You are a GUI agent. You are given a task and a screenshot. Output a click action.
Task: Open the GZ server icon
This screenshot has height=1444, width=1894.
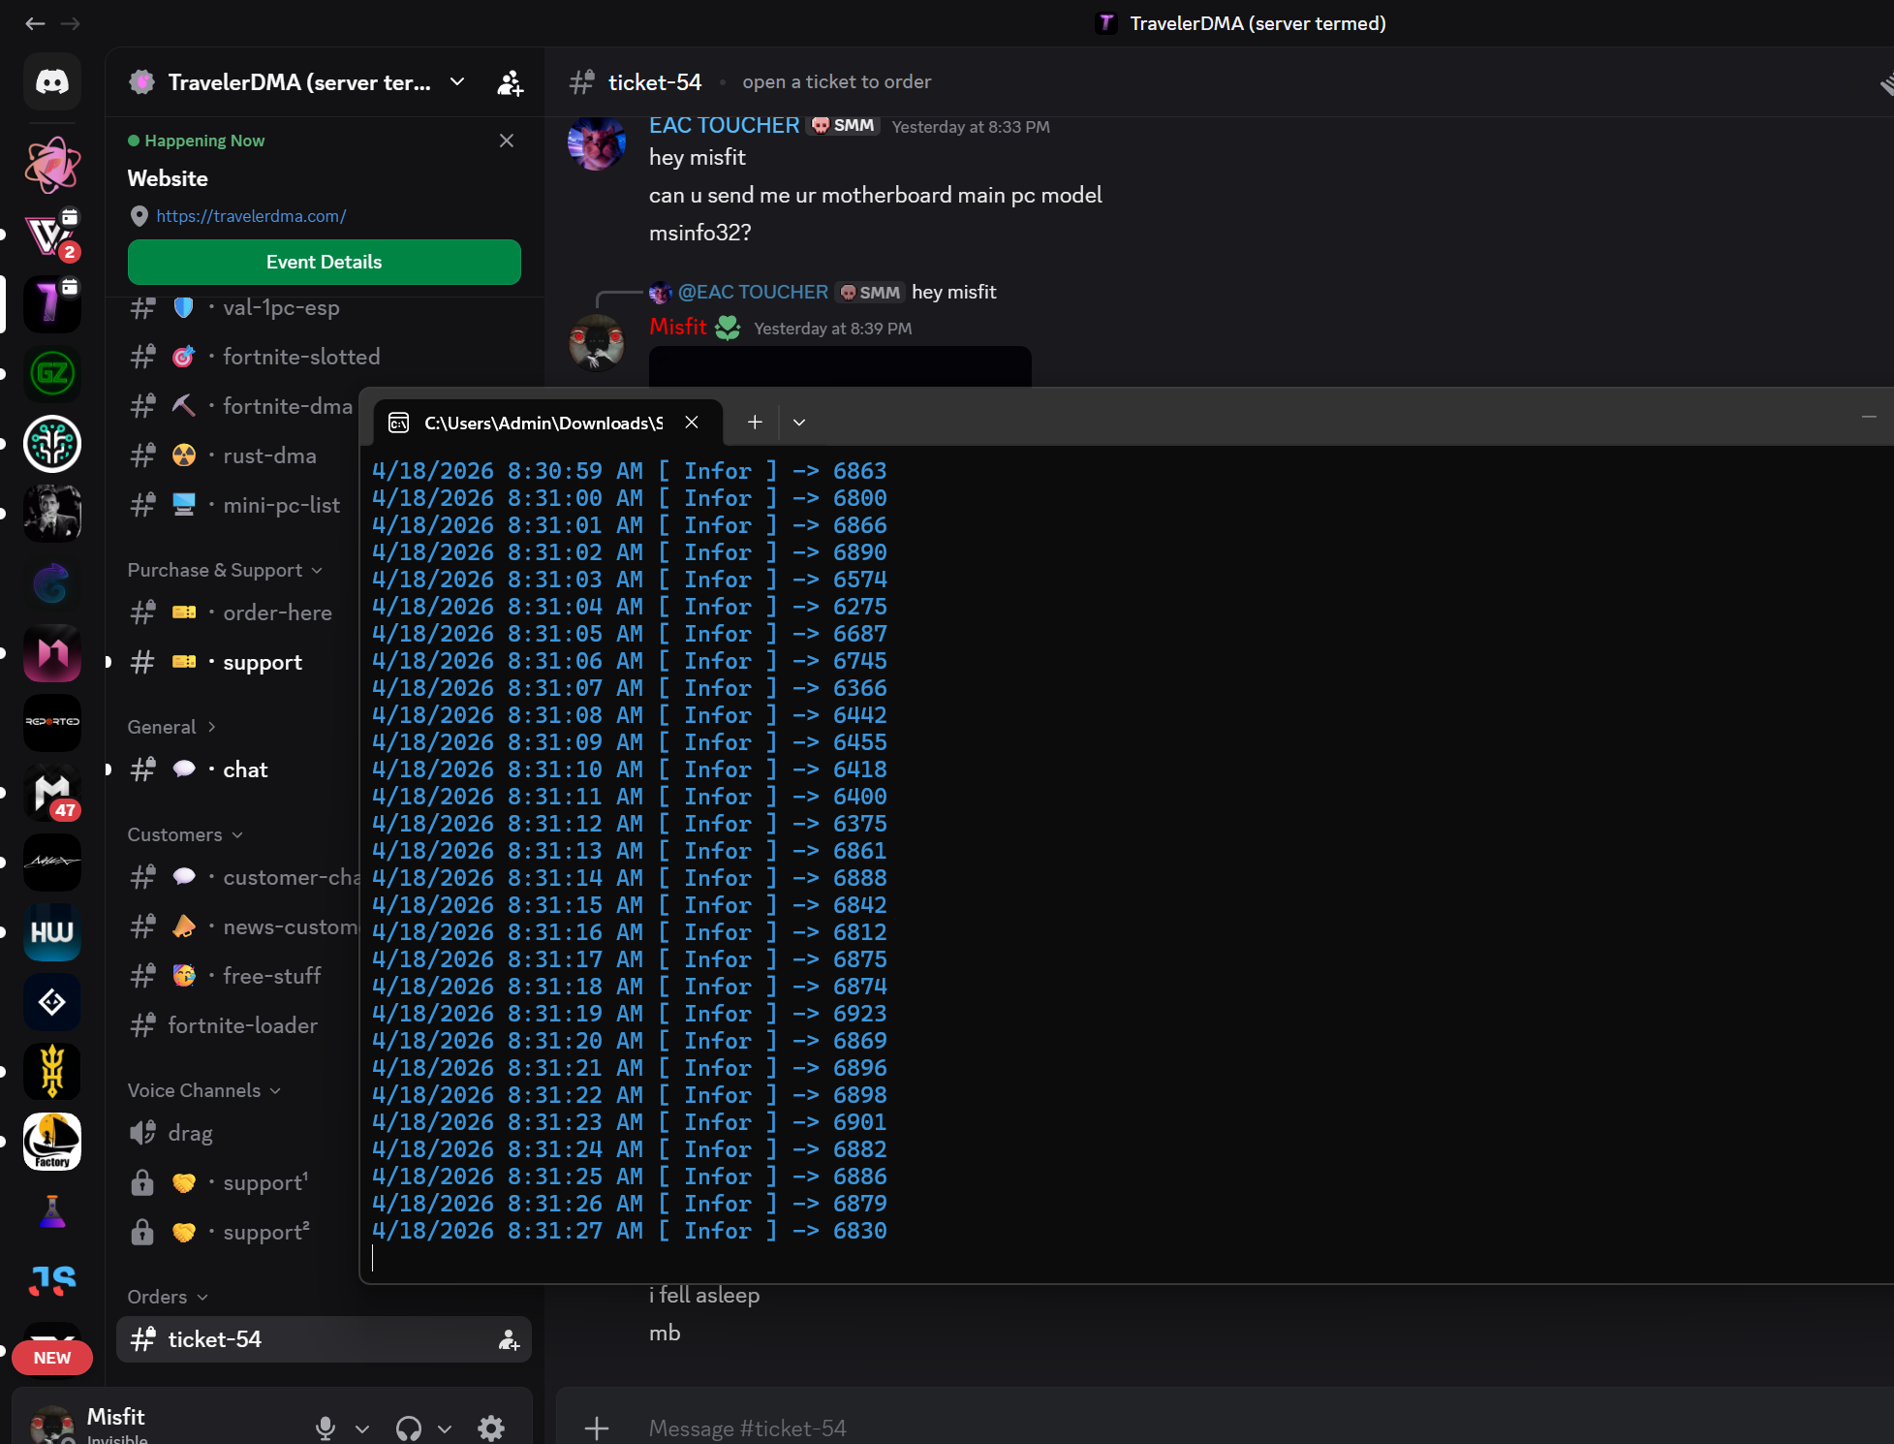point(52,374)
